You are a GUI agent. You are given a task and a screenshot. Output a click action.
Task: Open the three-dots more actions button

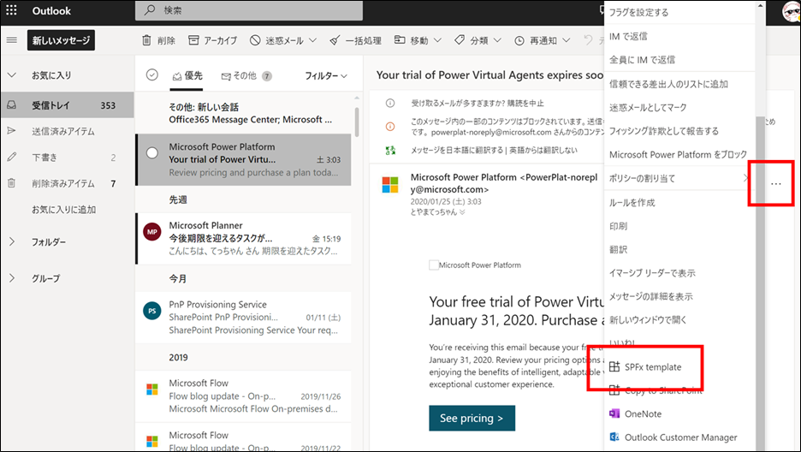point(776,184)
